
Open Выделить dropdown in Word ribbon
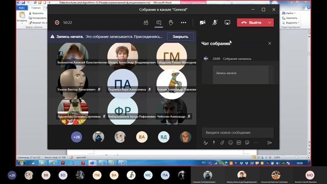(x=291, y=22)
